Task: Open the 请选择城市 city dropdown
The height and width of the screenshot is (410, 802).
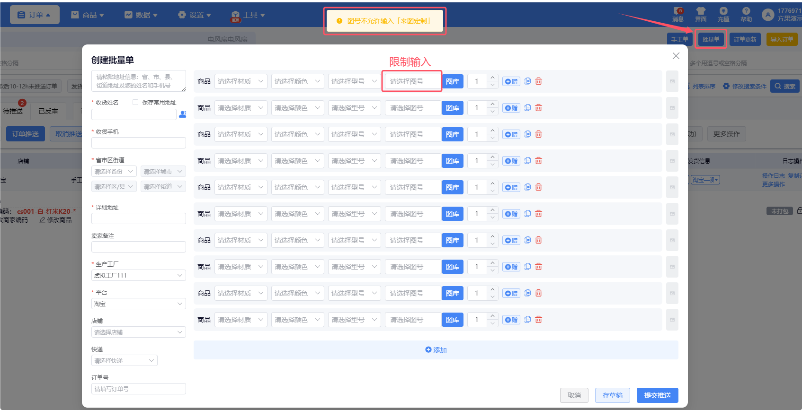Action: tap(163, 171)
